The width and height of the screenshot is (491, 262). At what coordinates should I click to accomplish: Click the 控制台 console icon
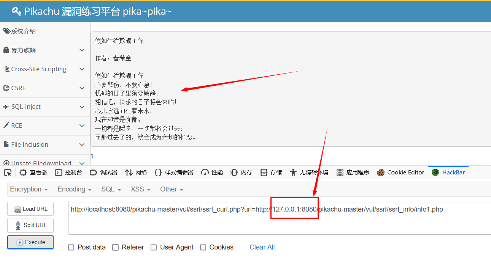(59, 173)
